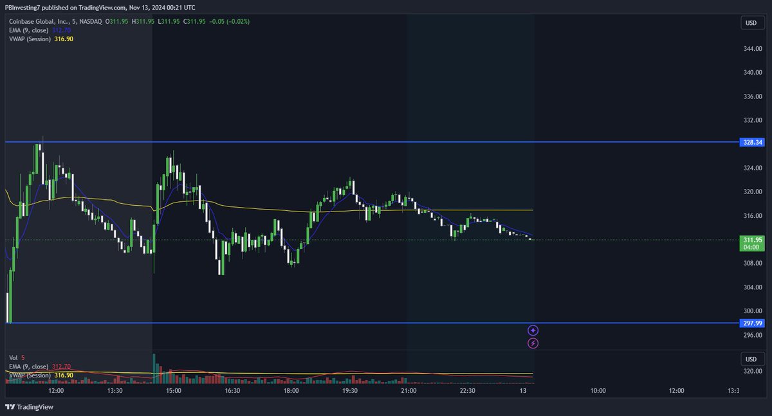This screenshot has height=416, width=772.
Task: Click the 18:00 time axis label
Action: [291, 390]
